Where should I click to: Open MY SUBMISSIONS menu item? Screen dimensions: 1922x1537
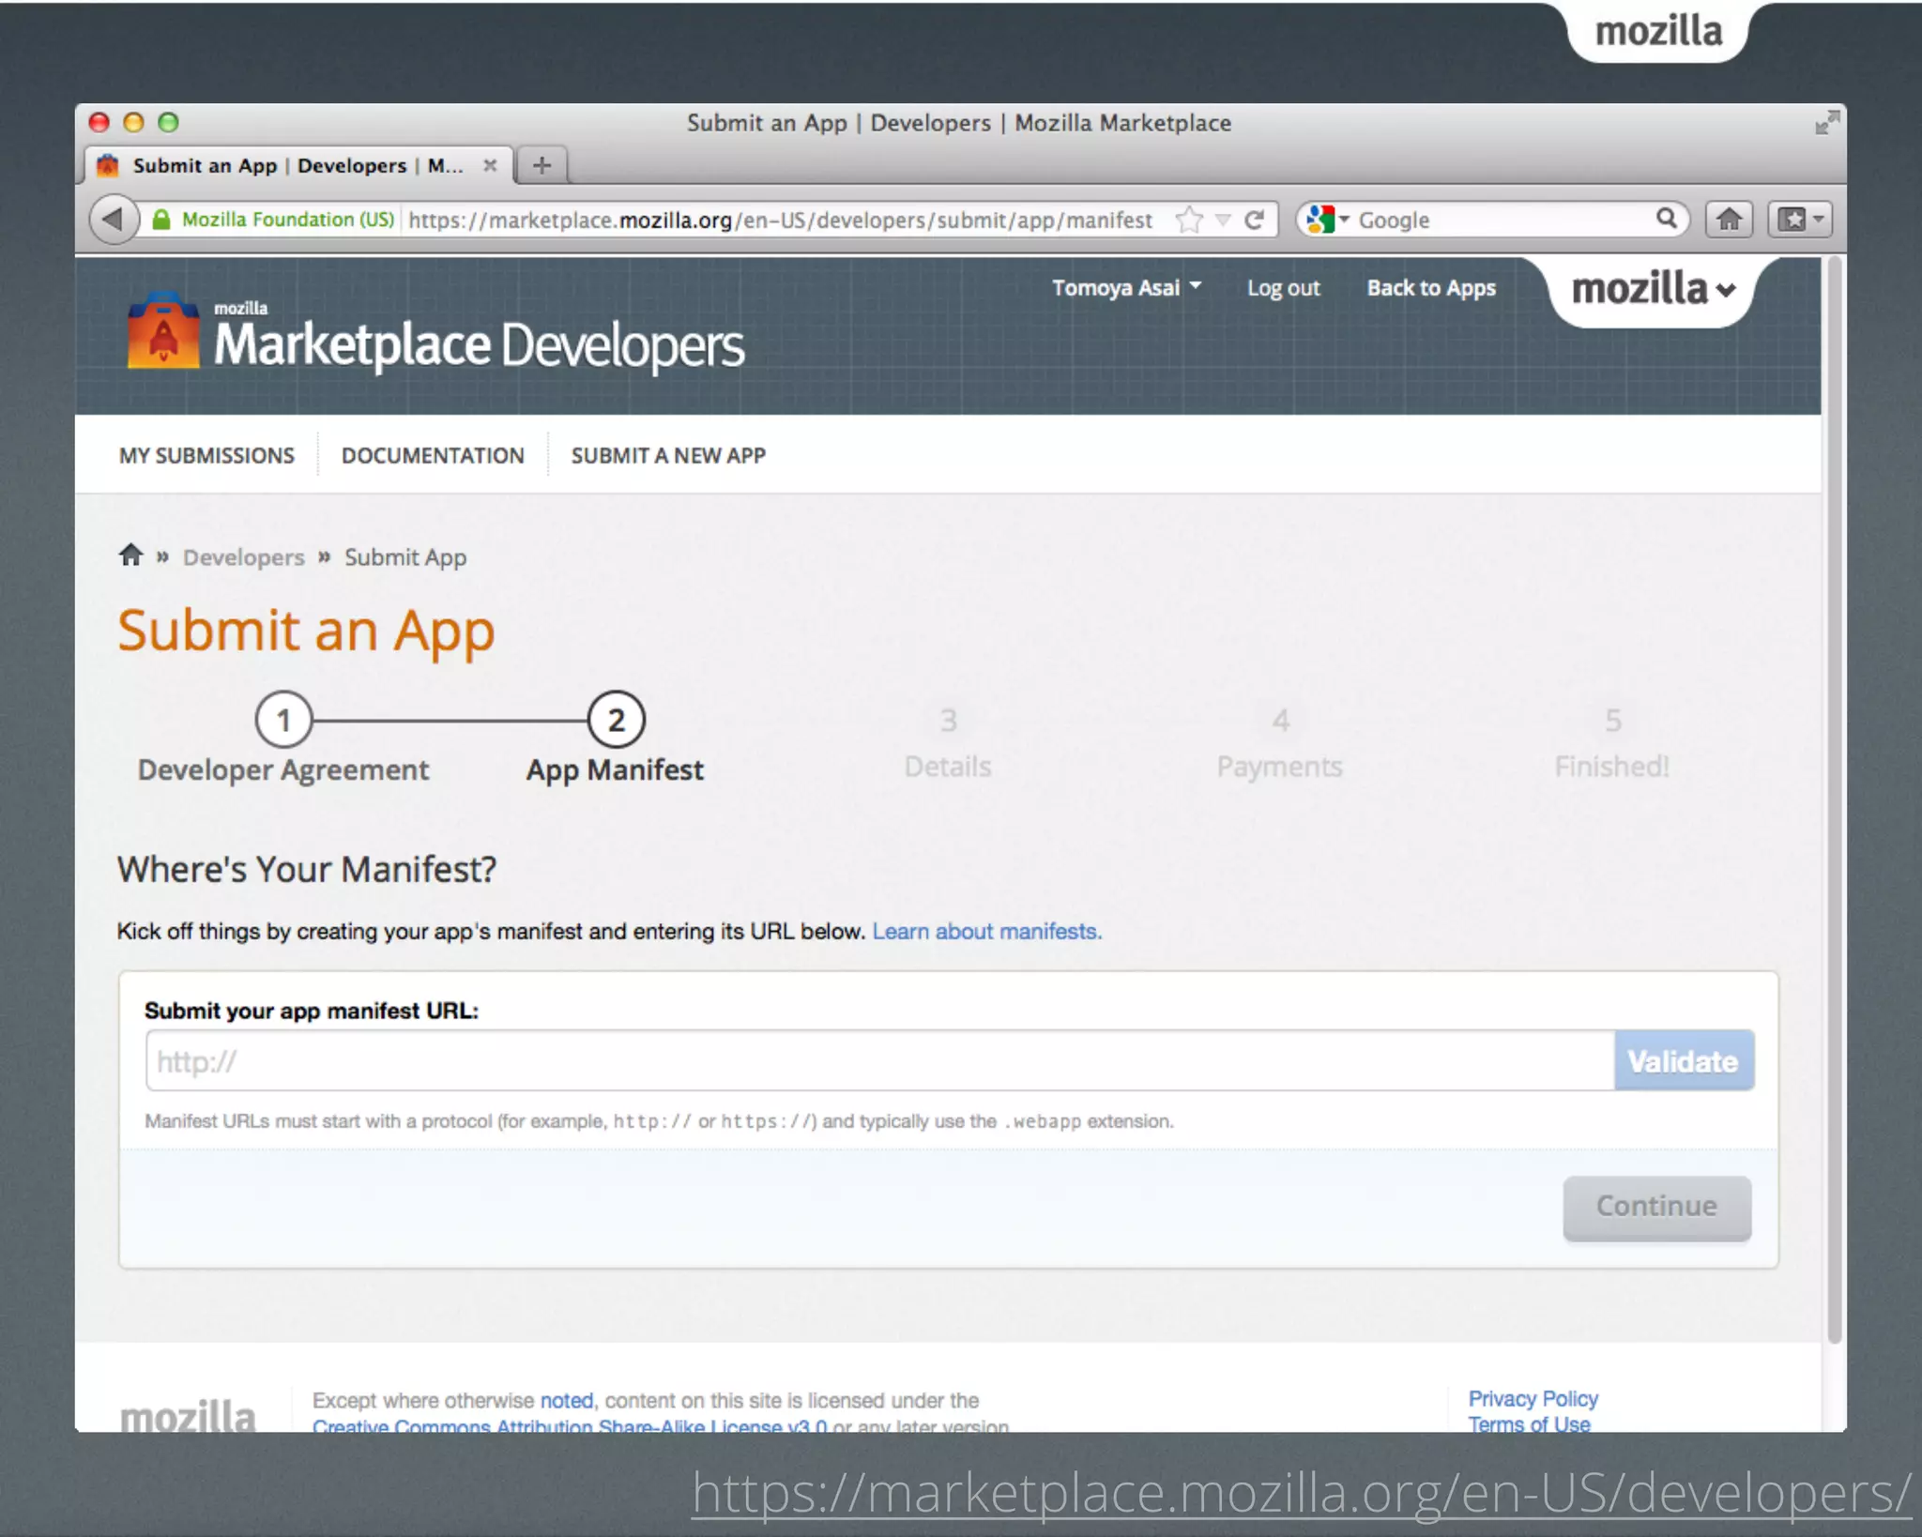pos(206,455)
